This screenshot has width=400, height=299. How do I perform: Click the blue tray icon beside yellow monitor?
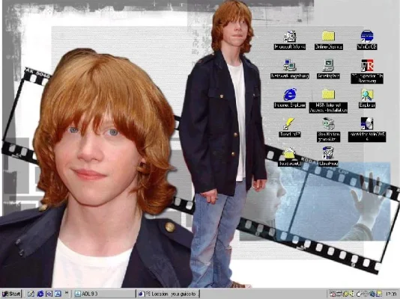point(373,294)
